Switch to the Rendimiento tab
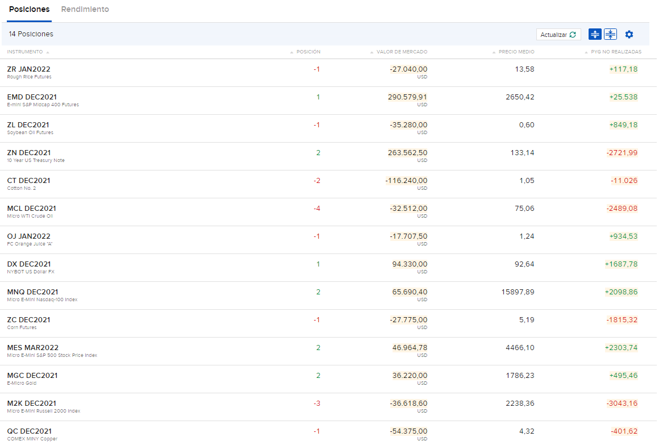Viewport: 663px width, 445px height. coord(85,10)
